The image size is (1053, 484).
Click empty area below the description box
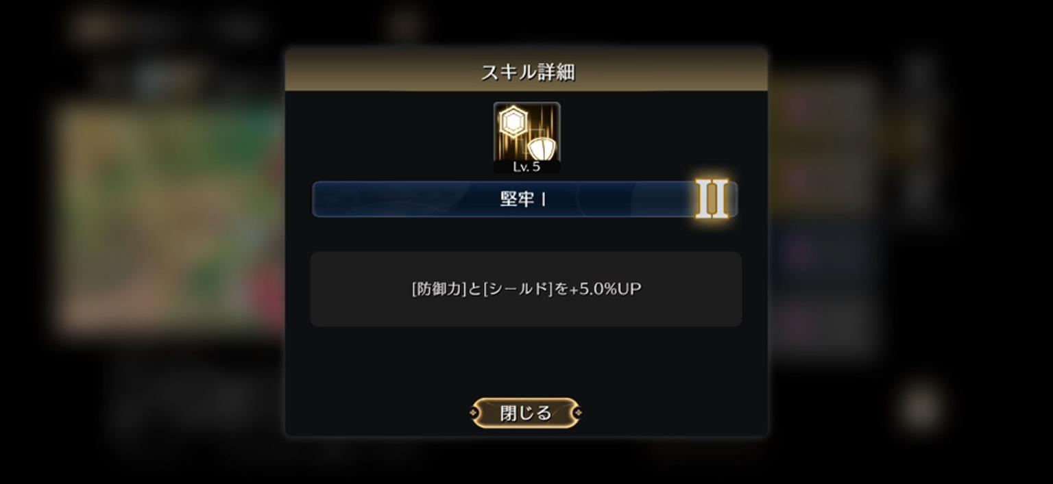coord(526,359)
